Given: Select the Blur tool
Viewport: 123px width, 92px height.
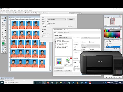Looking at the screenshot, I should [3, 32].
